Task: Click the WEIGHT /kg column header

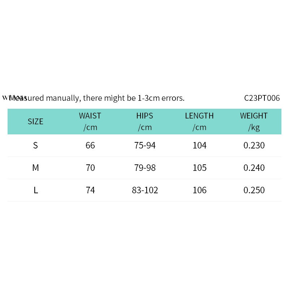Action: [x=254, y=121]
